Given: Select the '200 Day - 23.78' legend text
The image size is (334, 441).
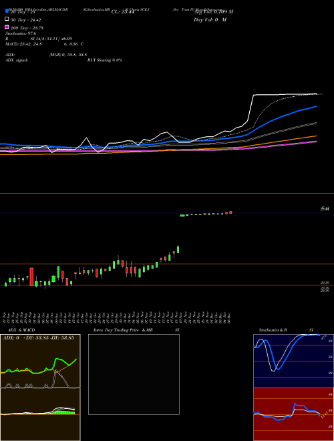Looking at the screenshot, I should [27, 28].
